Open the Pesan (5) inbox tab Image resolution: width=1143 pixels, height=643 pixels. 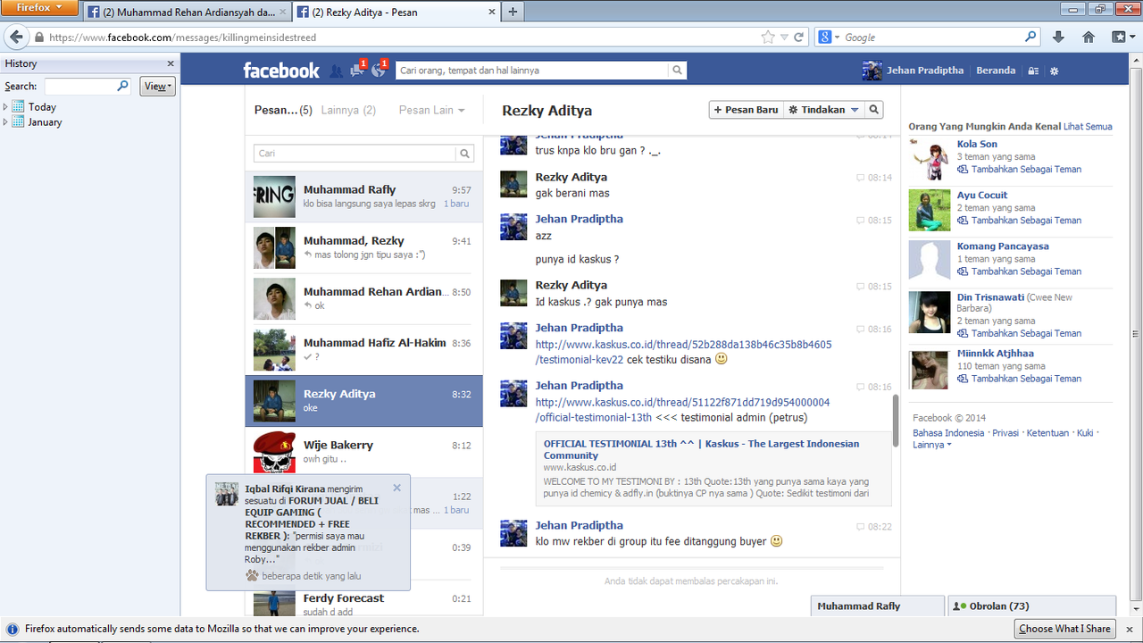coord(282,110)
